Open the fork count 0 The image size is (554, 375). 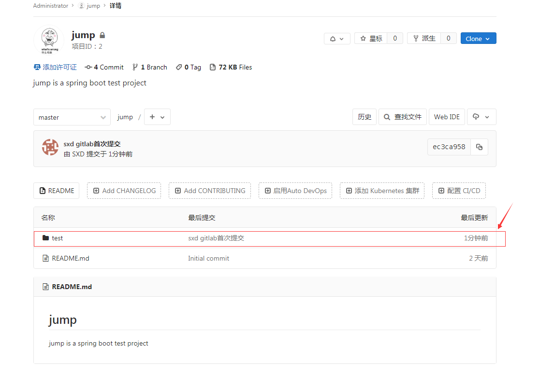pyautogui.click(x=448, y=39)
